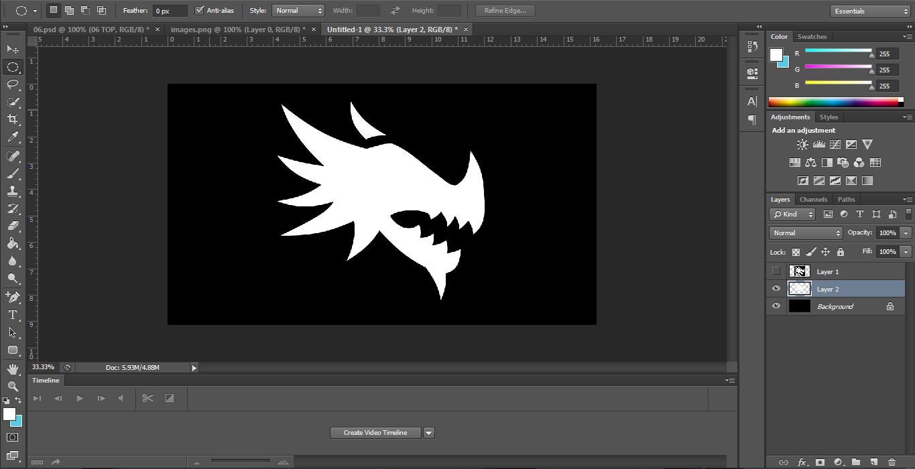This screenshot has height=469, width=915.
Task: Select the Move tool
Action: 13,50
